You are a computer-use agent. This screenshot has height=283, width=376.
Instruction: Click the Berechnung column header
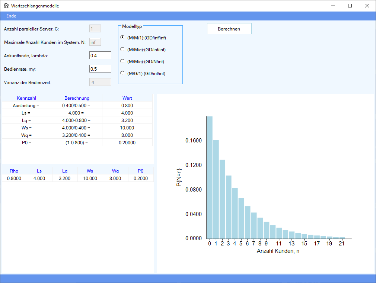[x=77, y=98]
